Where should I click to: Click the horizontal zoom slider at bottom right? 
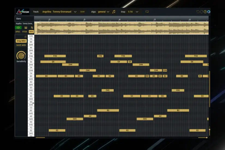coord(203,137)
